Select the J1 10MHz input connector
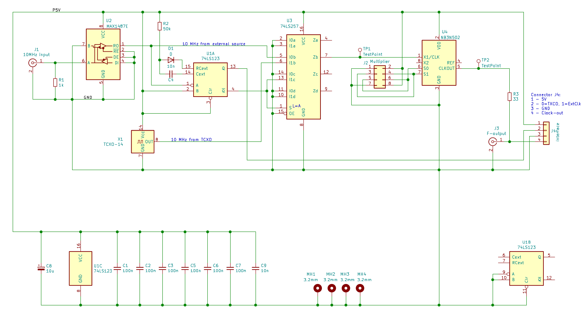The width and height of the screenshot is (584, 326). coord(33,63)
